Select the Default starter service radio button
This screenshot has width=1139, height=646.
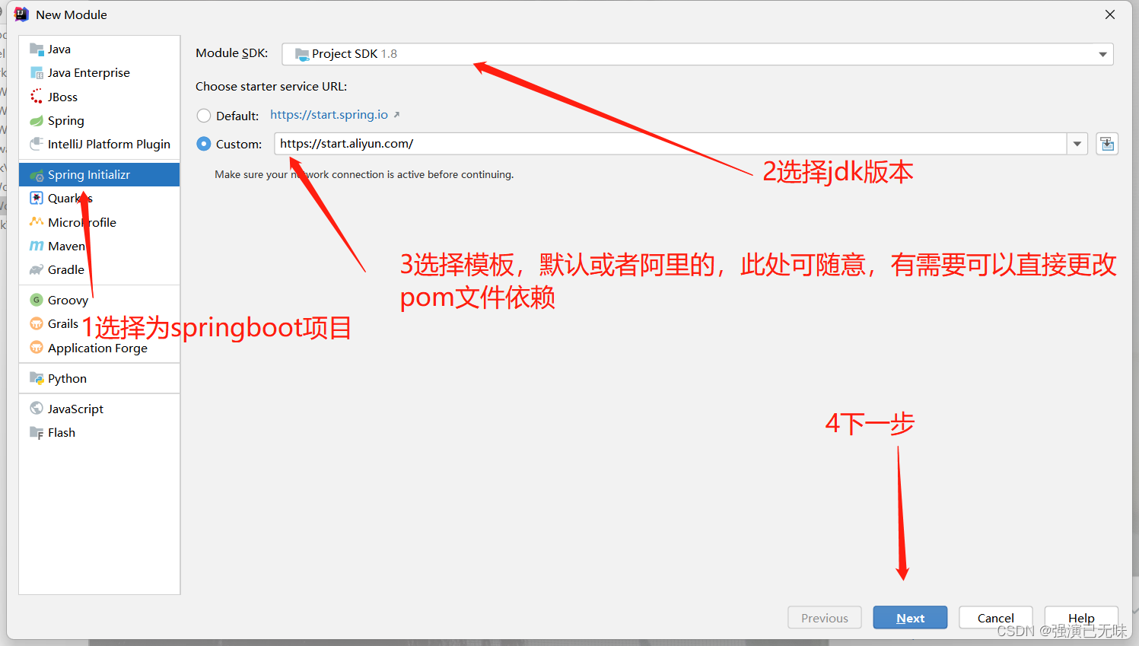click(203, 116)
